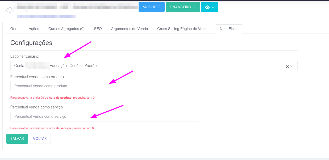
Task: Click the cloud download icon
Action: click(x=10, y=10)
